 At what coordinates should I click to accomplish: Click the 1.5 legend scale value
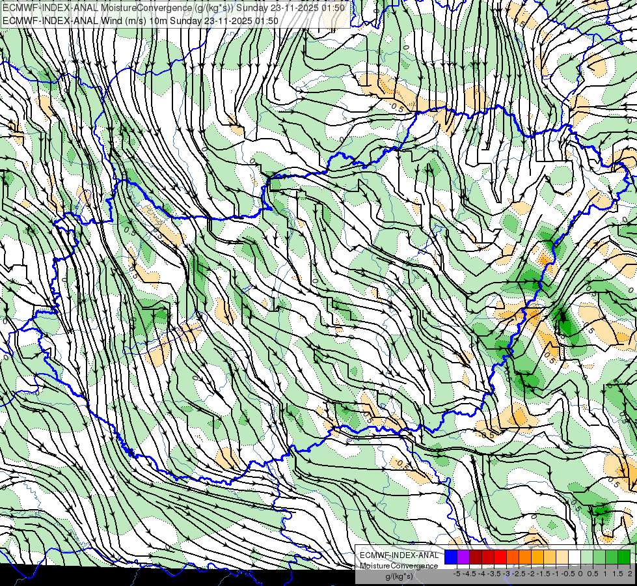[x=618, y=574]
